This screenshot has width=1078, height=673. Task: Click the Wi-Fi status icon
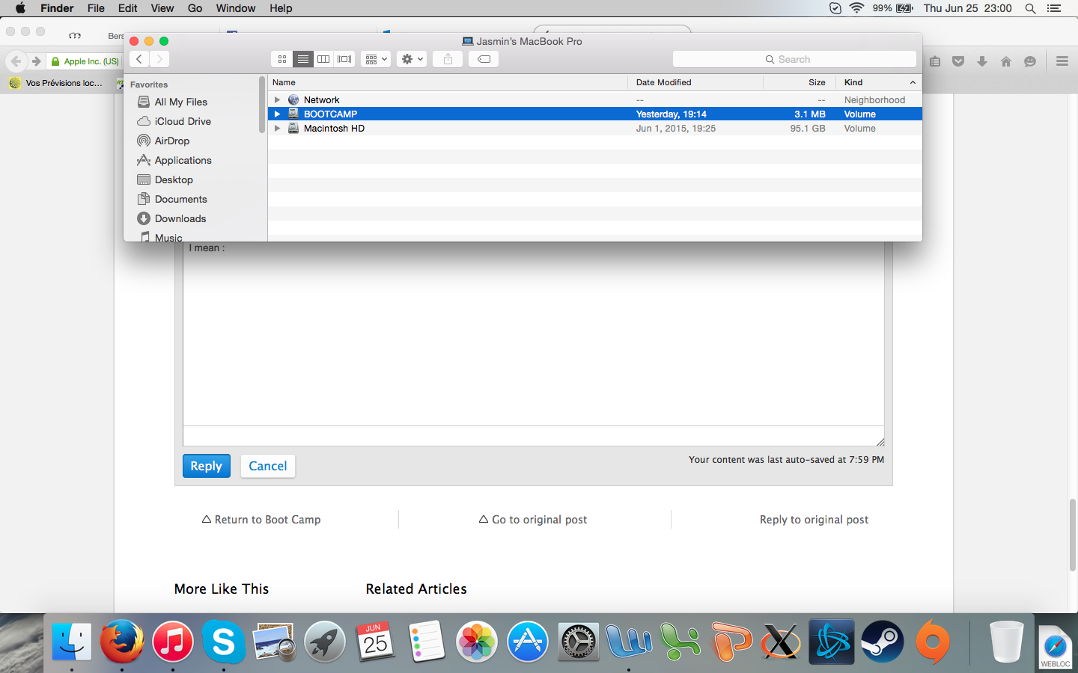pyautogui.click(x=857, y=8)
